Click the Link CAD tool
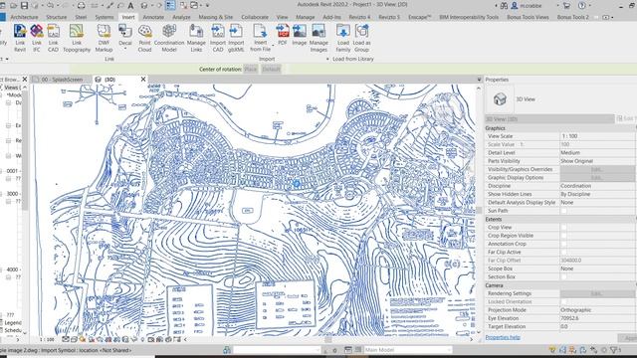 (53, 38)
